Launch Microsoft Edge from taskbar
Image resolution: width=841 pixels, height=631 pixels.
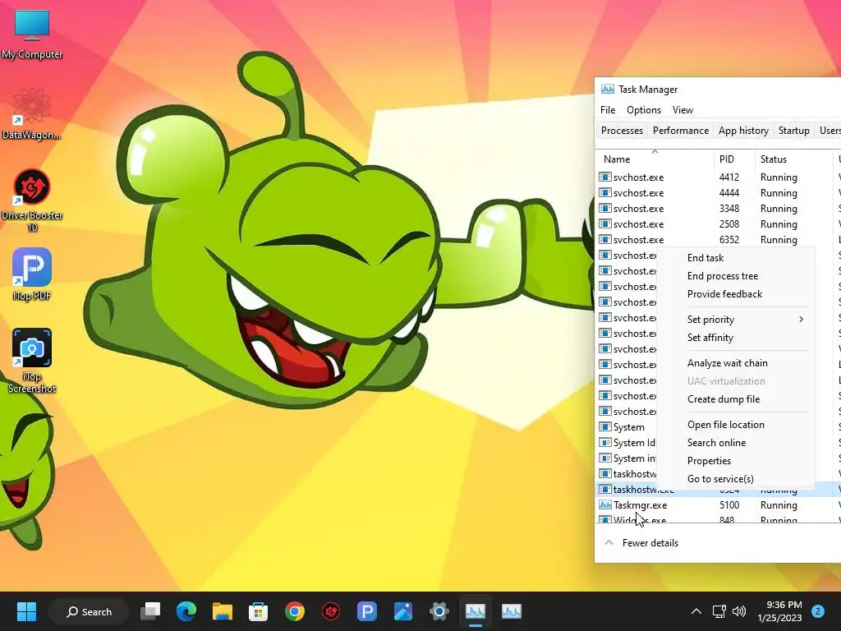tap(186, 611)
